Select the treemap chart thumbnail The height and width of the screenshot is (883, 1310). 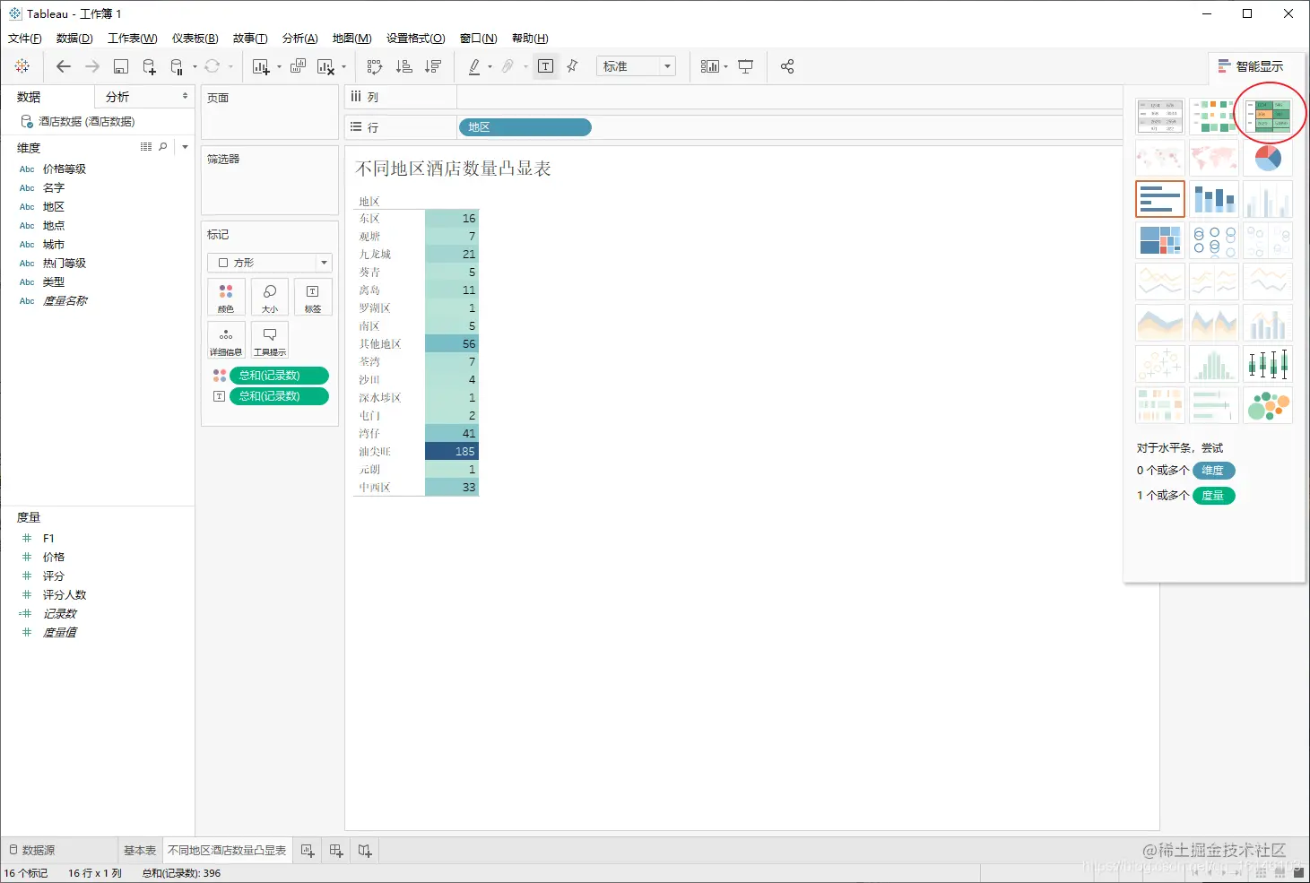point(1160,240)
